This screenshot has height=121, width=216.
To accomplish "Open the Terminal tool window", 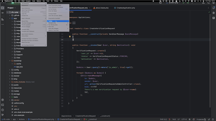I will [x=3, y=105].
